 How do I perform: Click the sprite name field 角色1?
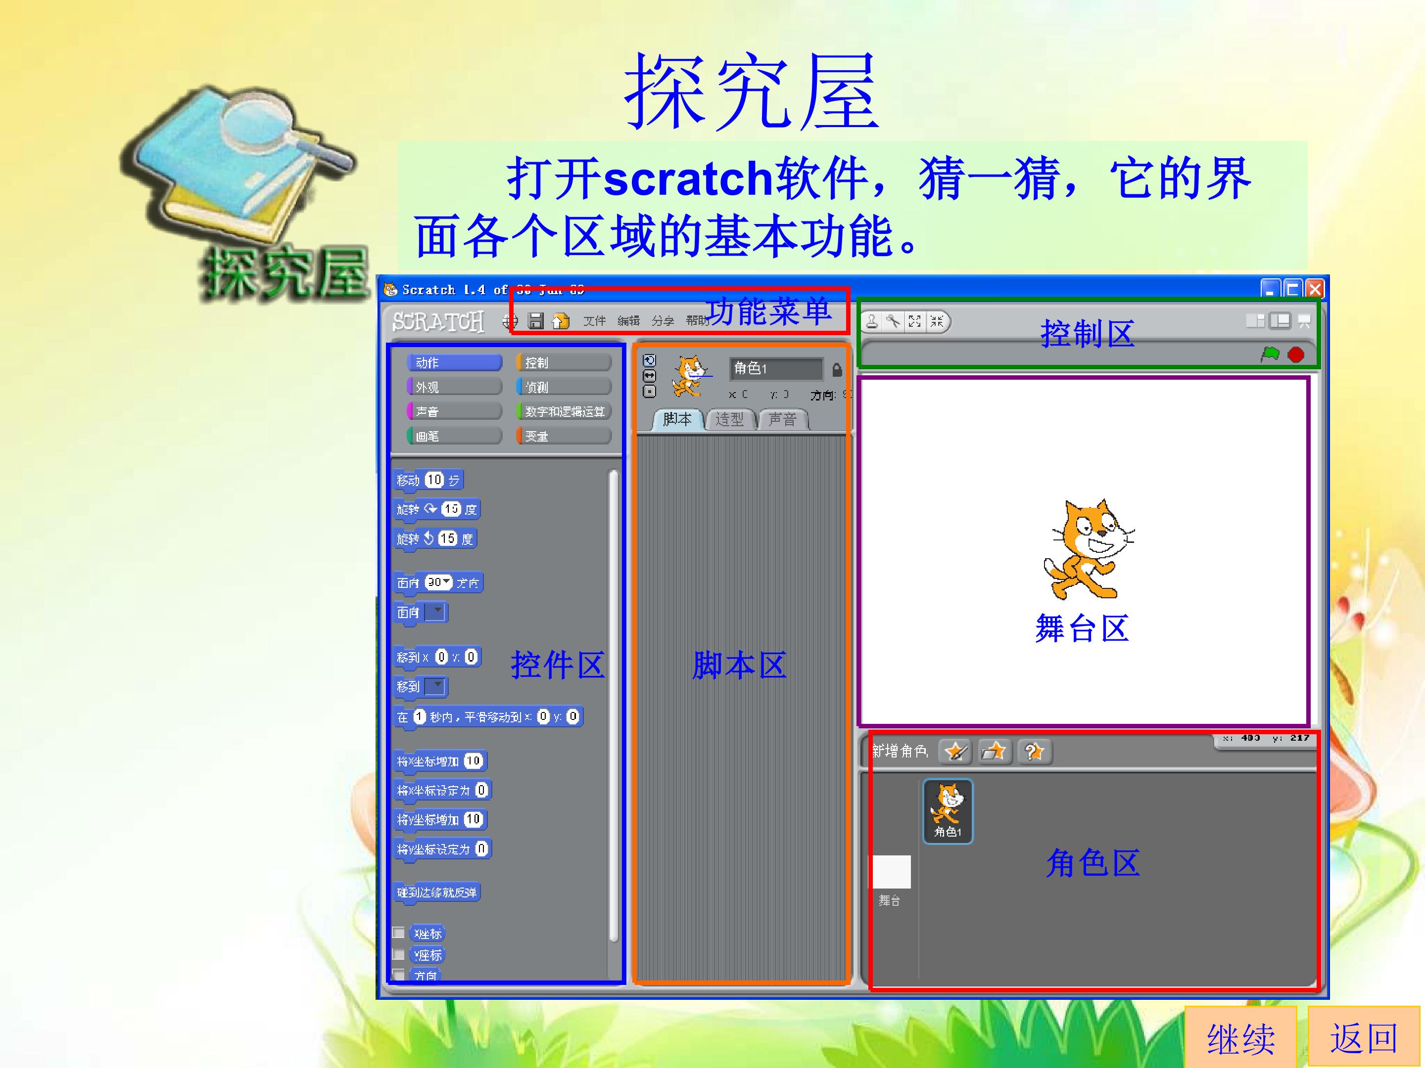click(x=776, y=369)
